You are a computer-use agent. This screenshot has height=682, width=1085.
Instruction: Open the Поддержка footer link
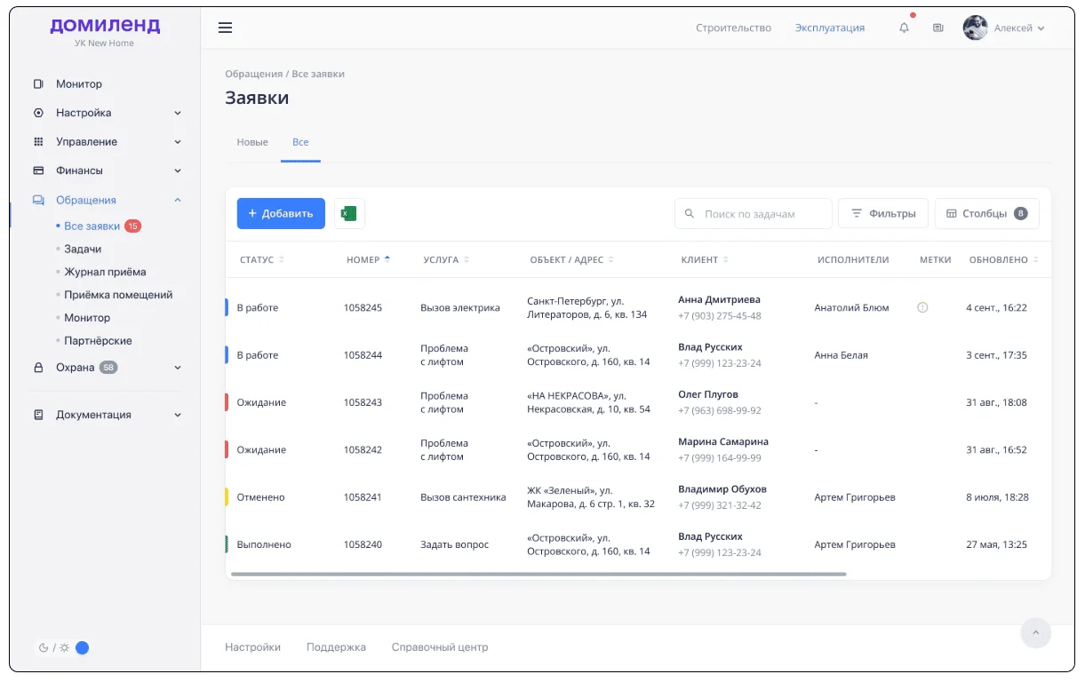coord(336,647)
